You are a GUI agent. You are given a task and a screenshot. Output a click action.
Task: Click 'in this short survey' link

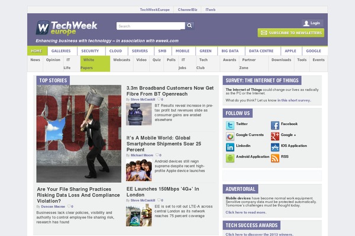(294, 100)
